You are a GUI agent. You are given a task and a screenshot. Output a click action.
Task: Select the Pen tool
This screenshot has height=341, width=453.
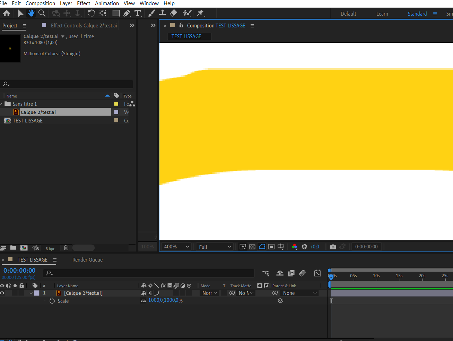pos(127,14)
